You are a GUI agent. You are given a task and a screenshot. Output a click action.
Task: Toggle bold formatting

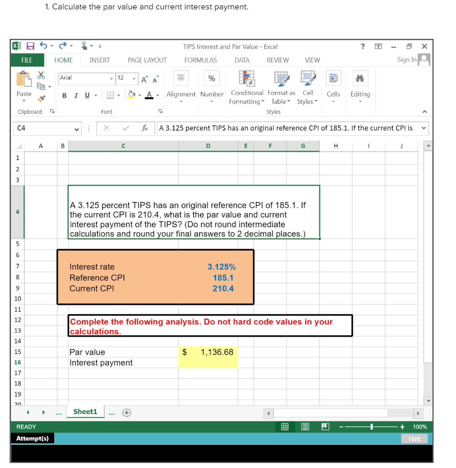pyautogui.click(x=64, y=95)
